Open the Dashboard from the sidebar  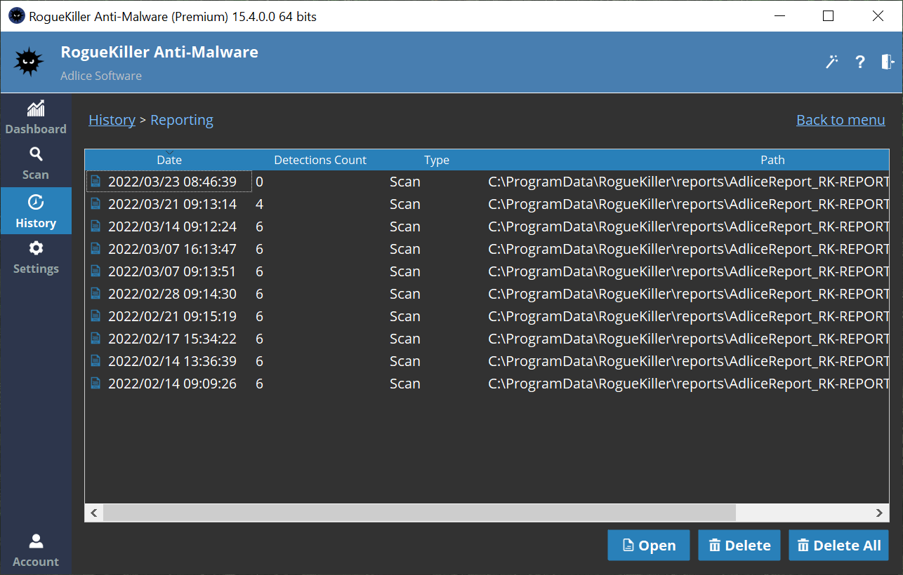[x=36, y=118]
